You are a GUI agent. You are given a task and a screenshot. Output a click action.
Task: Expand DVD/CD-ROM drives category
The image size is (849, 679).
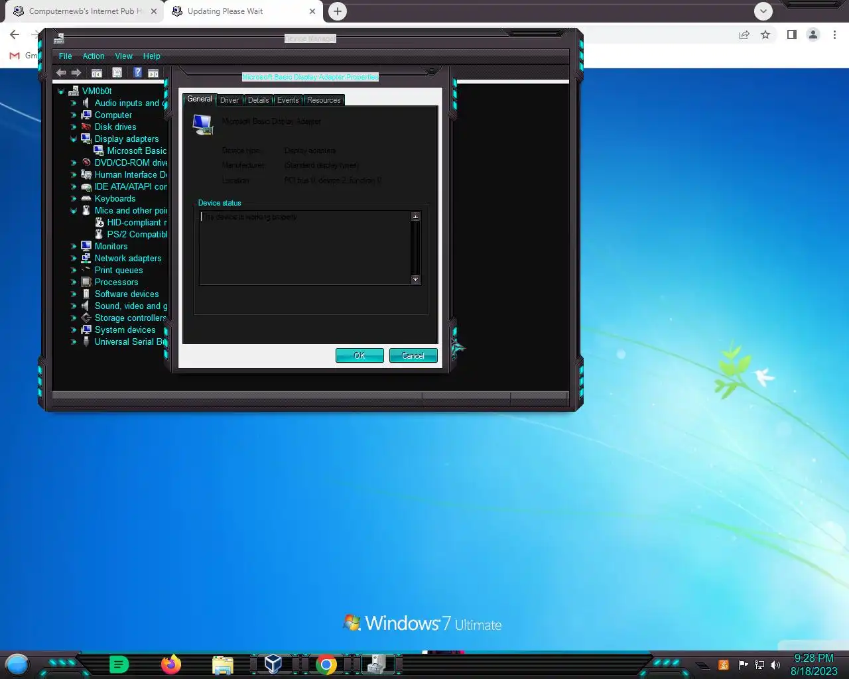[74, 162]
